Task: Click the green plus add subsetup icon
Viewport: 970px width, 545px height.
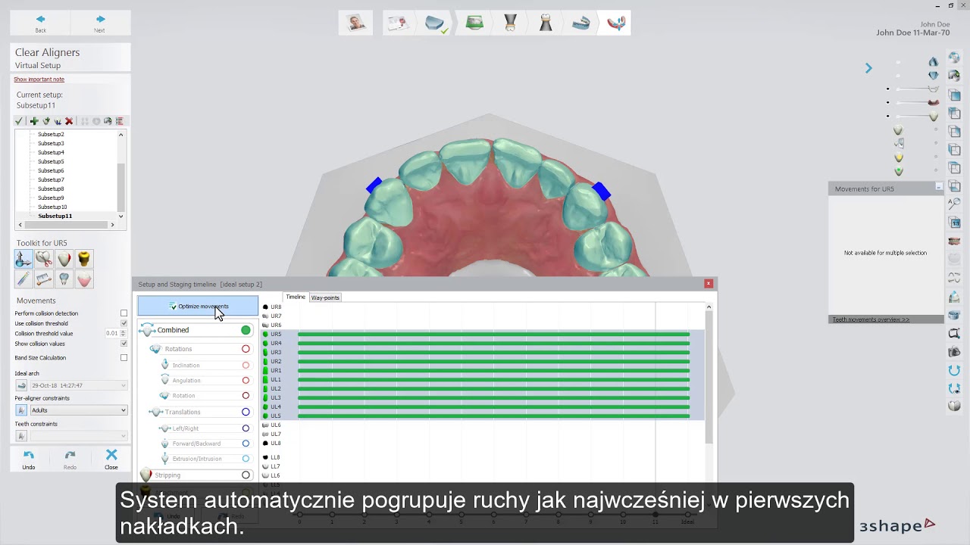Action: (x=33, y=121)
